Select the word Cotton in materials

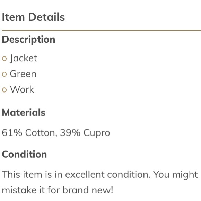(41, 133)
